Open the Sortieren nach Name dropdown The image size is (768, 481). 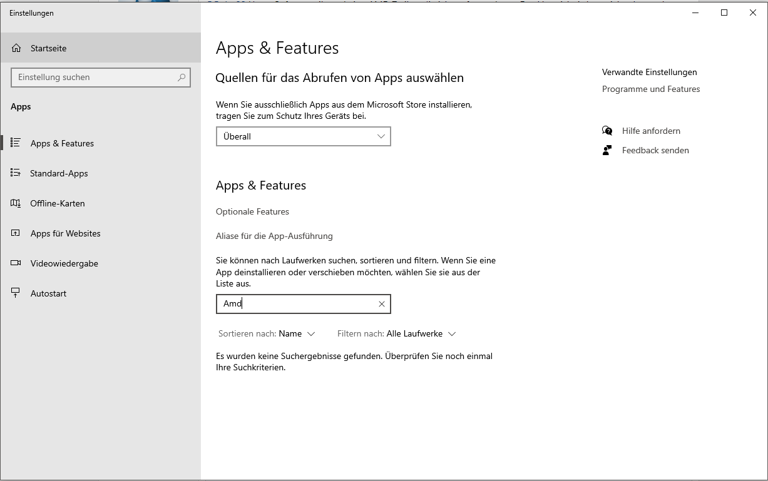(x=267, y=334)
